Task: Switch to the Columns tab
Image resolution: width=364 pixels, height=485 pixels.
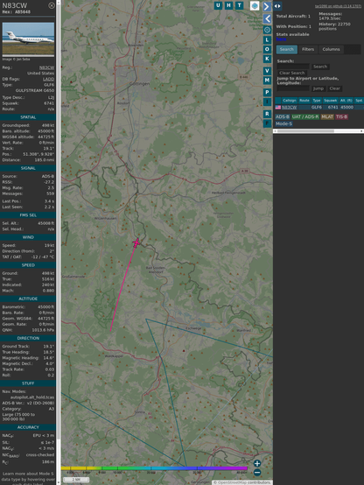Action: pos(331,50)
